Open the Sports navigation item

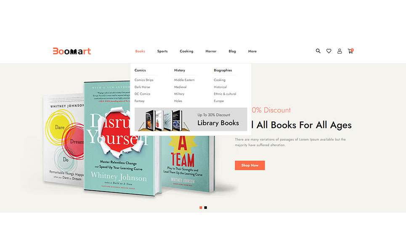tap(162, 51)
